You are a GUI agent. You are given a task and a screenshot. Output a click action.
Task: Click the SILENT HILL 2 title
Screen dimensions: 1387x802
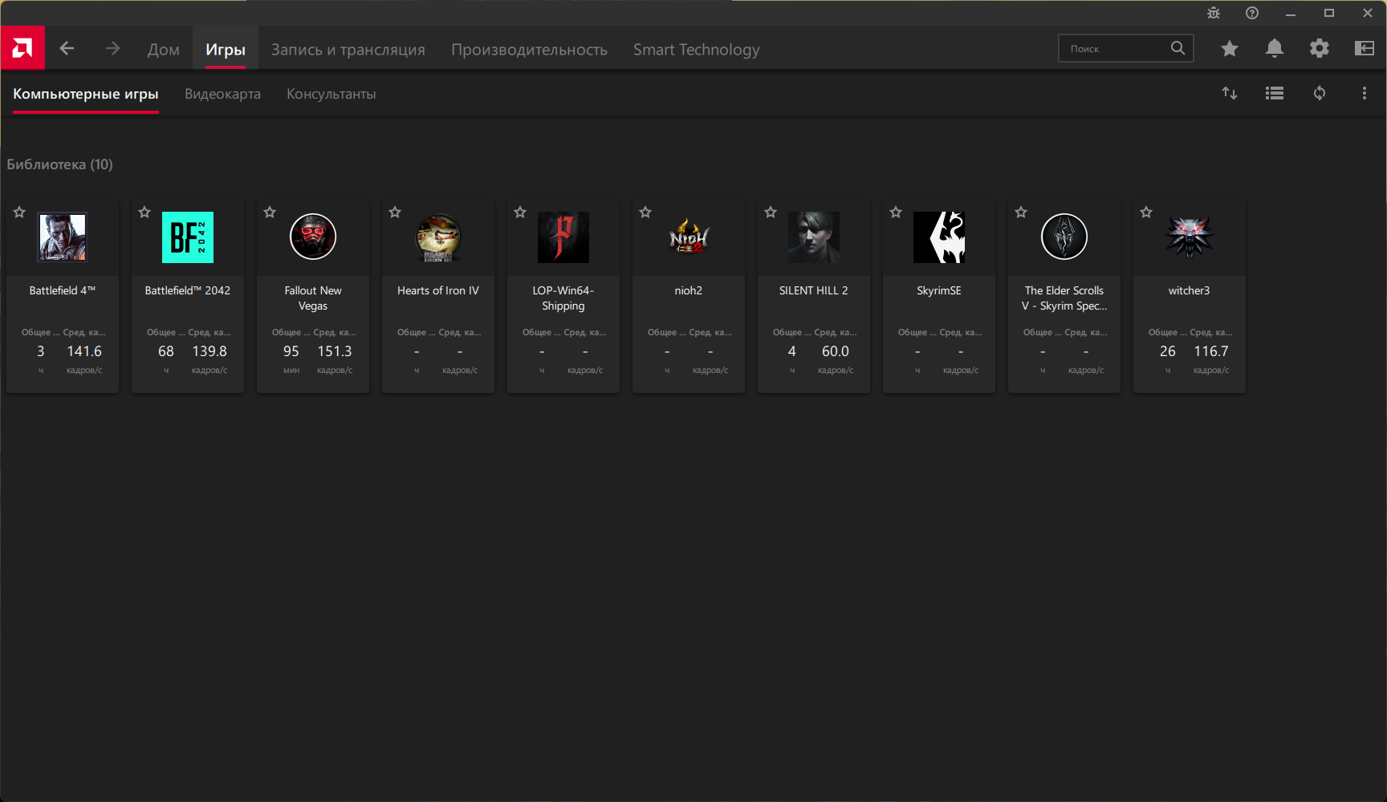[814, 290]
